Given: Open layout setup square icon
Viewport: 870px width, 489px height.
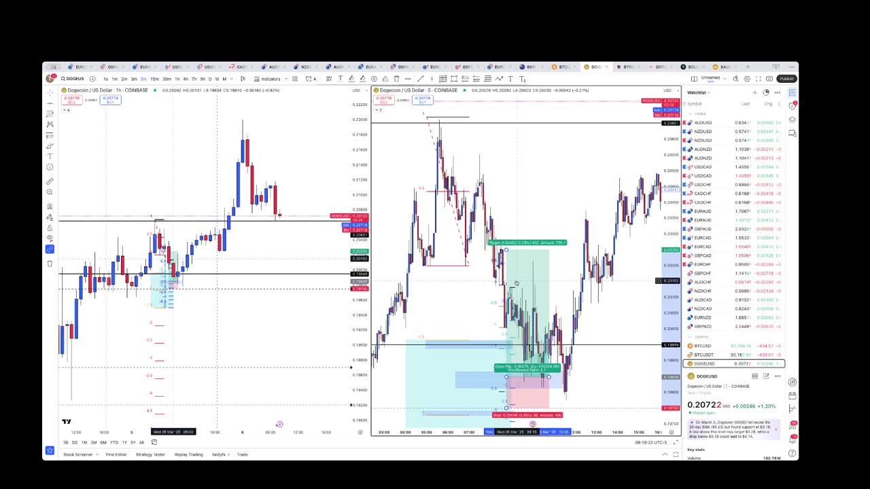Looking at the screenshot, I should (694, 79).
